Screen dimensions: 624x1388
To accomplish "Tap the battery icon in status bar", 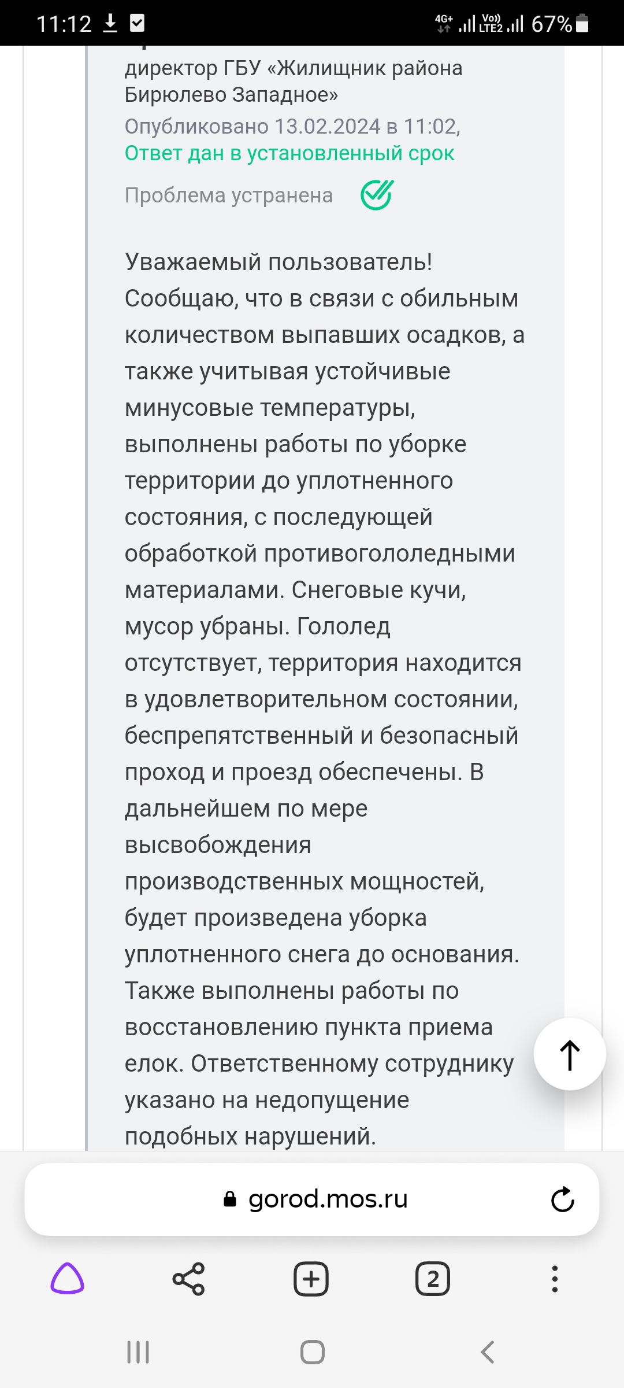I will [582, 23].
